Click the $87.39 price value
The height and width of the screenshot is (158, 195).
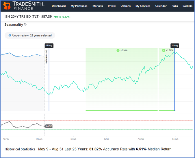tap(47, 16)
